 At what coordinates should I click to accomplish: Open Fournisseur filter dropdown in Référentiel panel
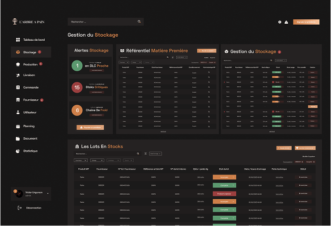(x=124, y=62)
